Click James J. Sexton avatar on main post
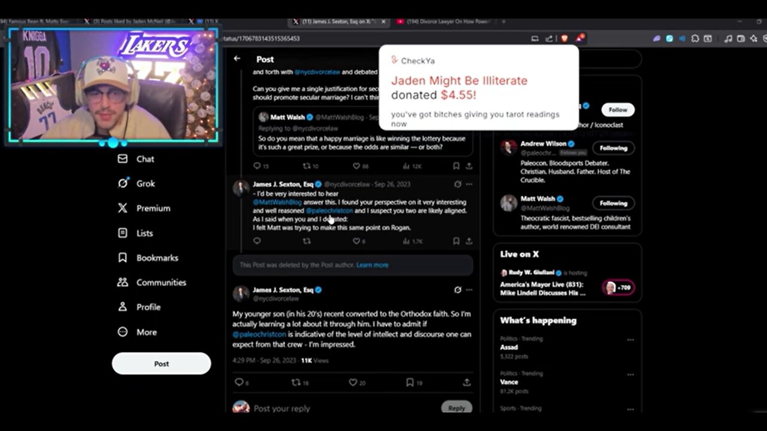 241,293
